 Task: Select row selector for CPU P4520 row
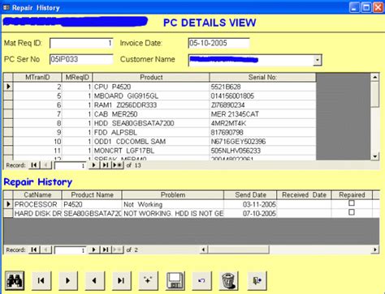pos(8,87)
